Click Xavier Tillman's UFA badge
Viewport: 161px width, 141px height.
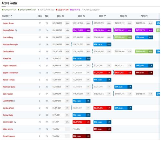102,79
